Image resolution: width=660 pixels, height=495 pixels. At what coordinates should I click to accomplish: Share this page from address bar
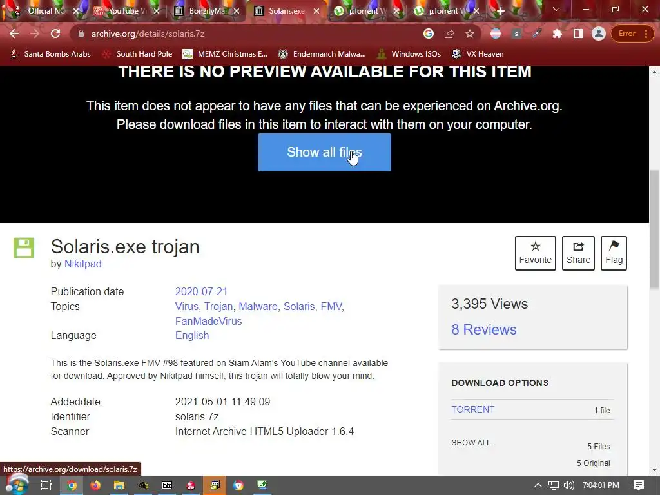[449, 34]
